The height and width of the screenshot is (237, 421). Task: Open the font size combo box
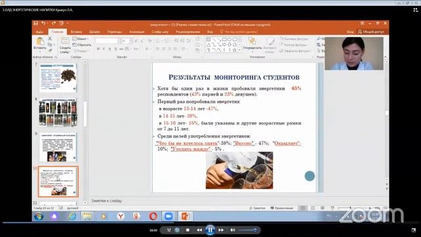126,41
